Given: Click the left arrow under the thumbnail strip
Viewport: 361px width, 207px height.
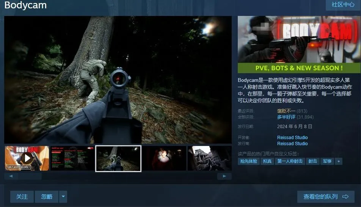Looking at the screenshot, I should pos(11,176).
